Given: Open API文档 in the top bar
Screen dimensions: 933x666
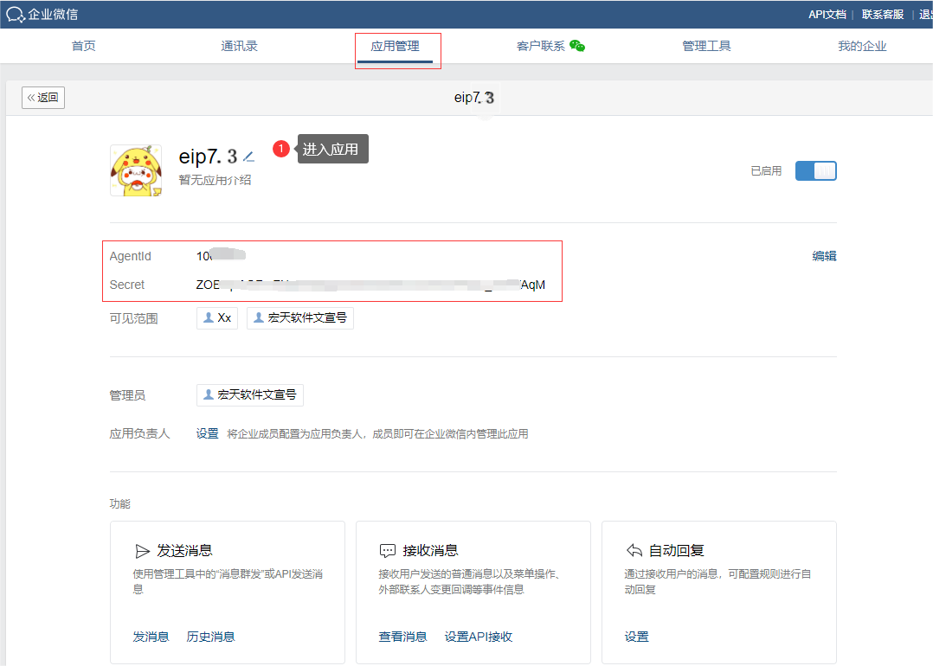Looking at the screenshot, I should tap(827, 15).
